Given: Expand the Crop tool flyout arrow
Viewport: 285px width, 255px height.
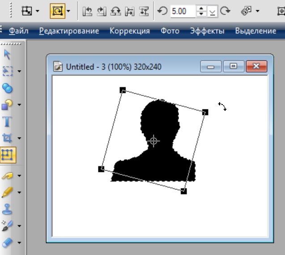Looking at the screenshot, I should click(19, 138).
